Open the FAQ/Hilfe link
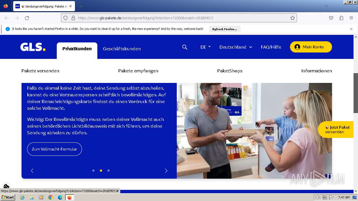The height and width of the screenshot is (201, 358). click(271, 47)
